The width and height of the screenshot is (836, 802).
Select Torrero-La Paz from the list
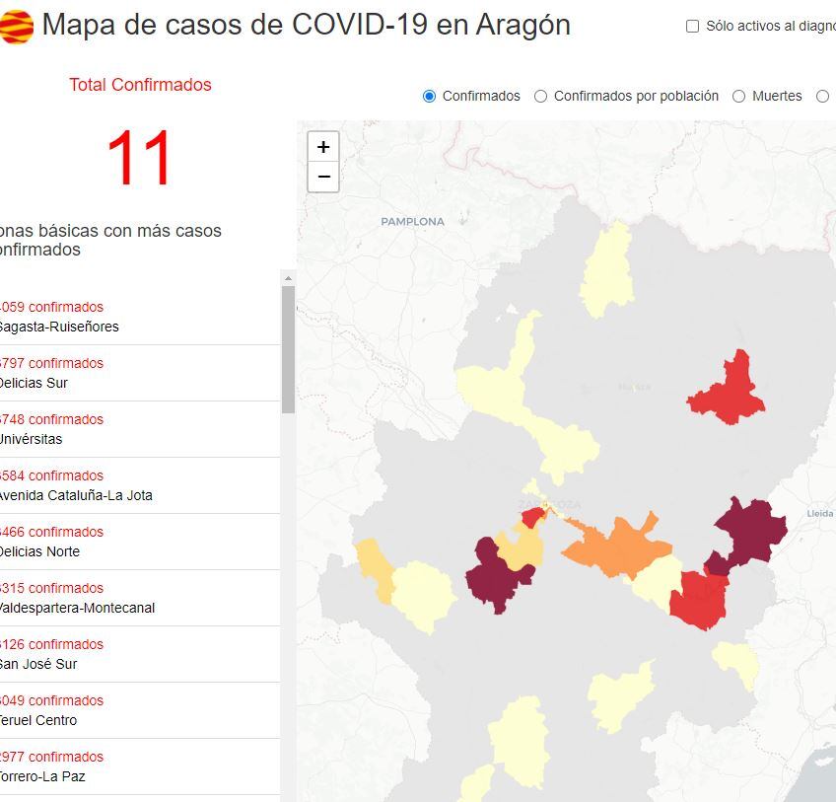tap(42, 776)
